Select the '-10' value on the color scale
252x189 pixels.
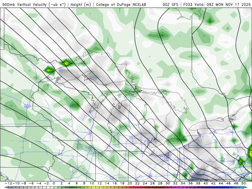[x=16, y=183]
